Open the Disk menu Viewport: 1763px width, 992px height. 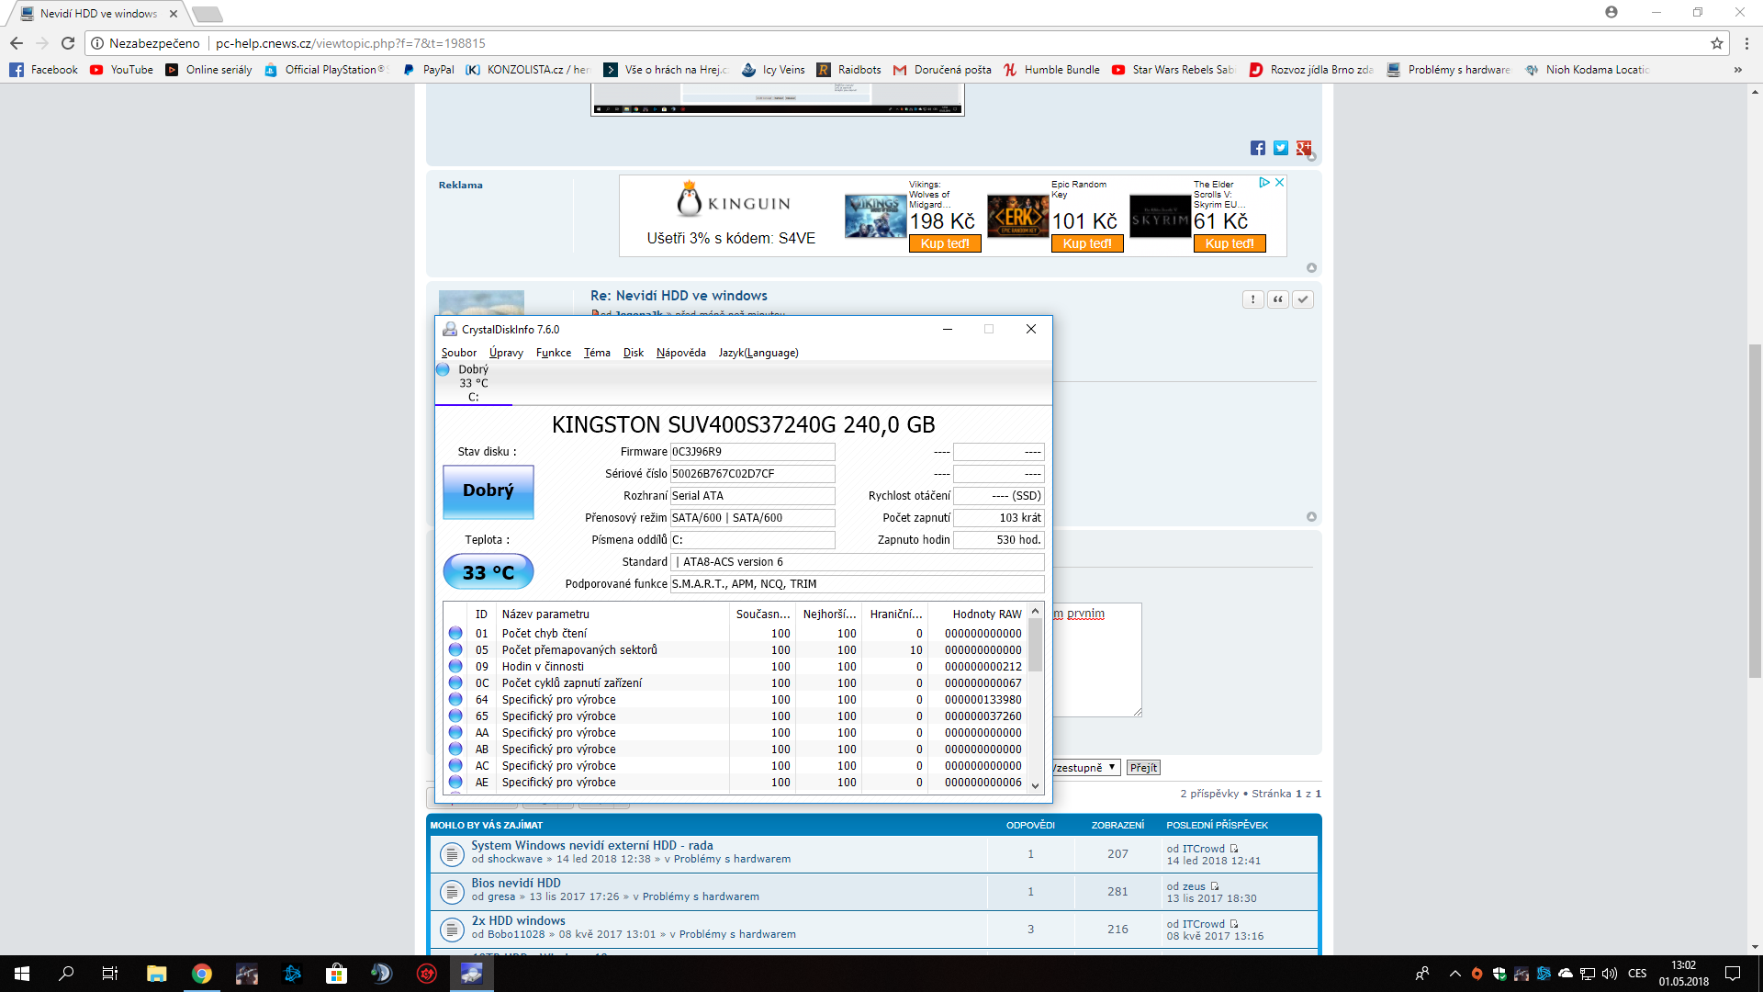click(633, 353)
